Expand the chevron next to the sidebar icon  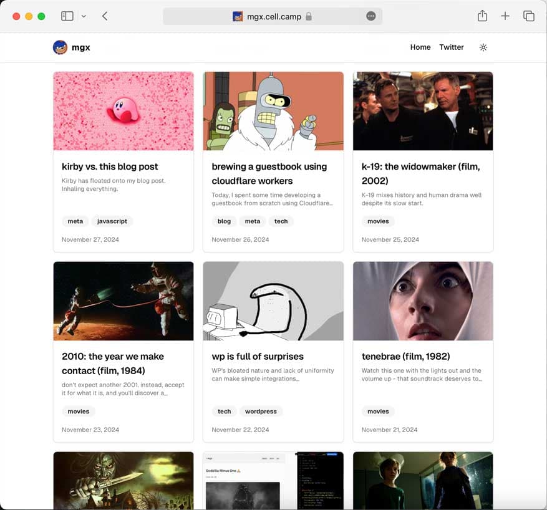[x=82, y=15]
